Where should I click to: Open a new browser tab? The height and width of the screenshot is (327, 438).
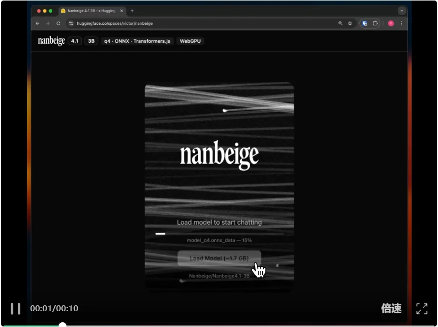point(132,11)
